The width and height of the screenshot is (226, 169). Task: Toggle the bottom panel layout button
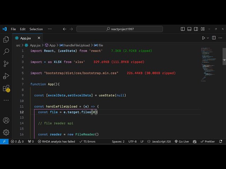pos(189,29)
